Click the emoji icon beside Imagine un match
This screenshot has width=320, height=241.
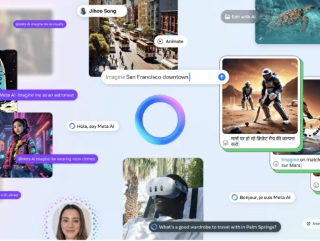(x=276, y=164)
